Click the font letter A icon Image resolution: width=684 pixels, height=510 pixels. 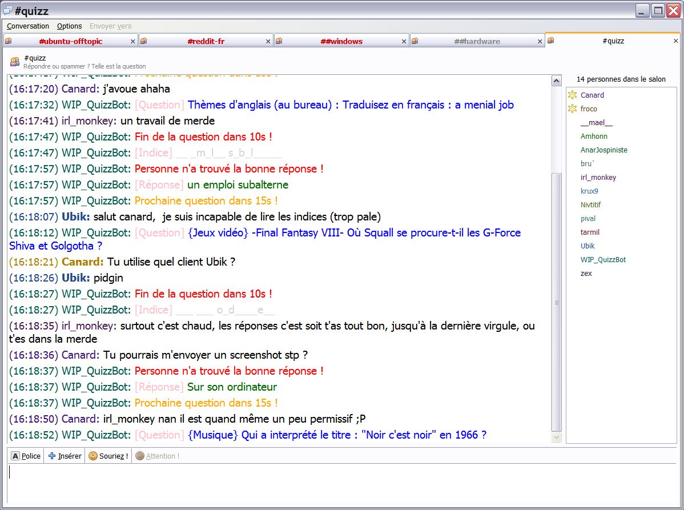pyautogui.click(x=15, y=456)
